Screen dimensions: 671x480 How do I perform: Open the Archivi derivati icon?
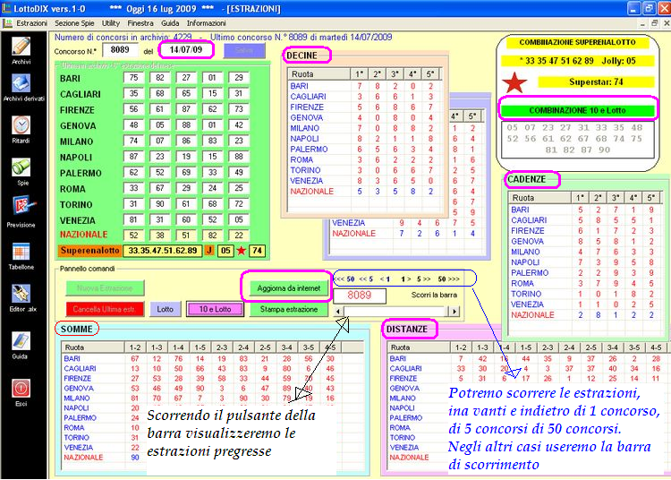[21, 83]
